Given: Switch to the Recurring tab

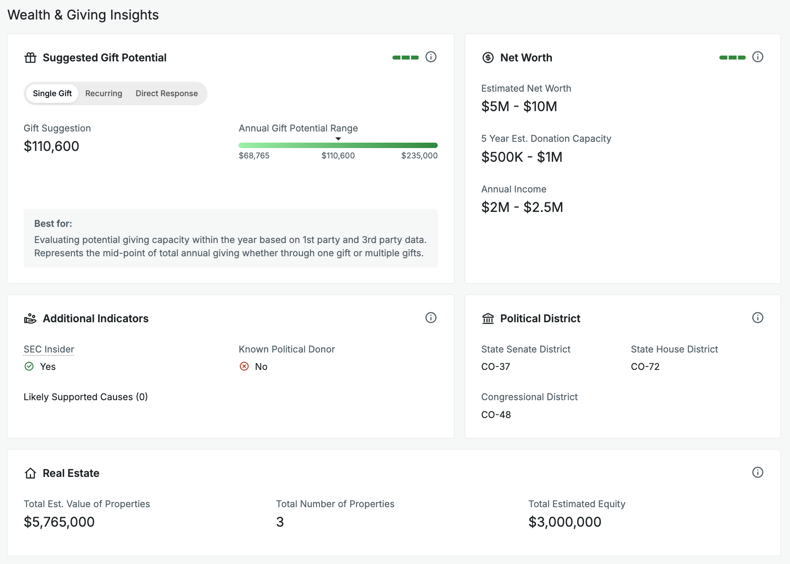Looking at the screenshot, I should tap(104, 93).
